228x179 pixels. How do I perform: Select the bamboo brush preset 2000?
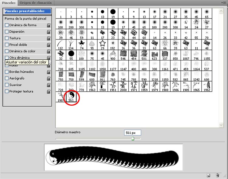123,86
